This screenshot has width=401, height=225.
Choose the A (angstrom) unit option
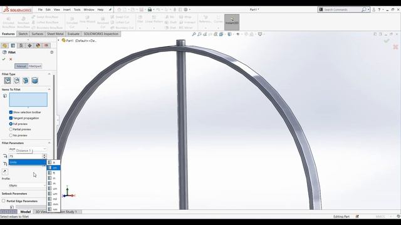(54, 162)
